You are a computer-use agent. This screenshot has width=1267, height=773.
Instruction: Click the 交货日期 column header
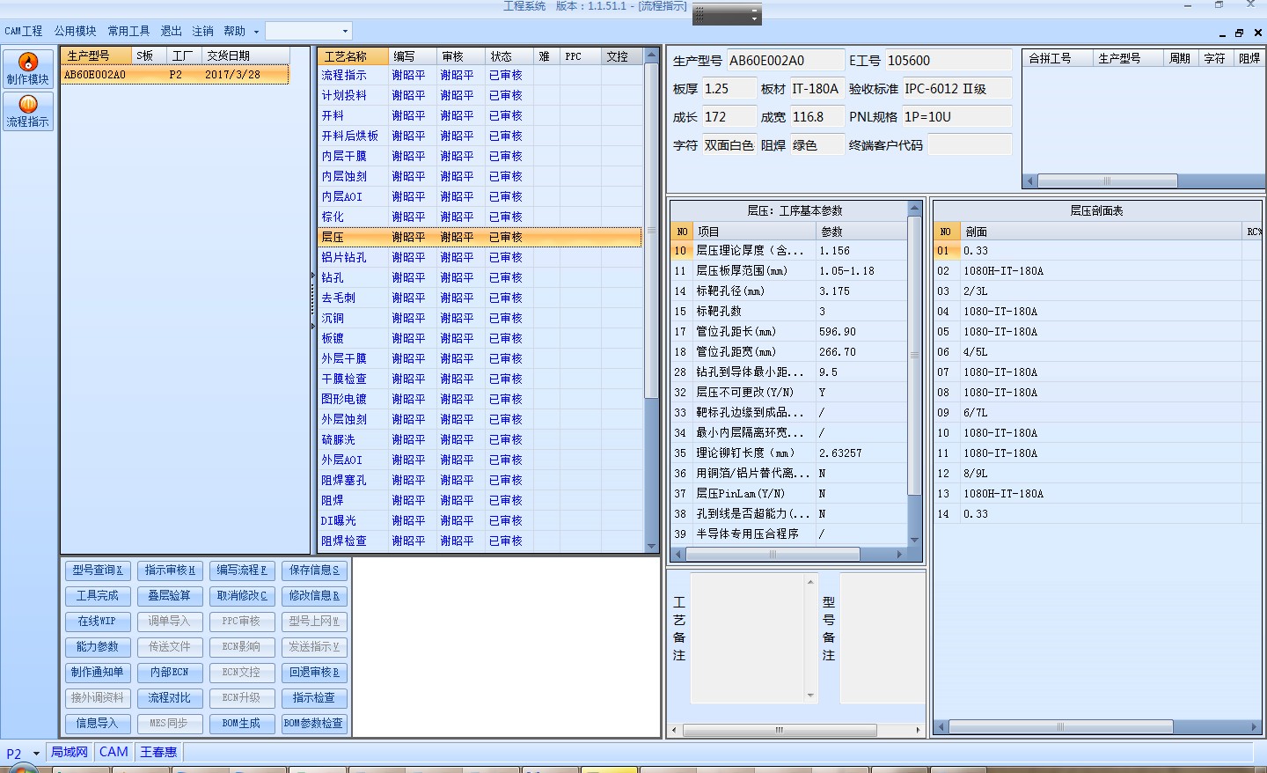[x=245, y=55]
